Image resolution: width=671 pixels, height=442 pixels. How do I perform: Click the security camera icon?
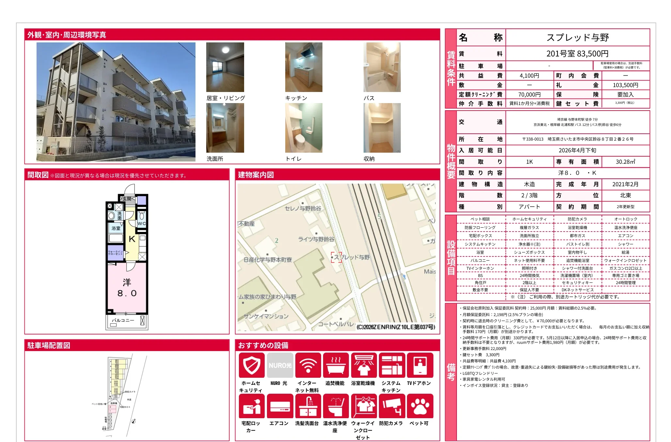pos(392,406)
